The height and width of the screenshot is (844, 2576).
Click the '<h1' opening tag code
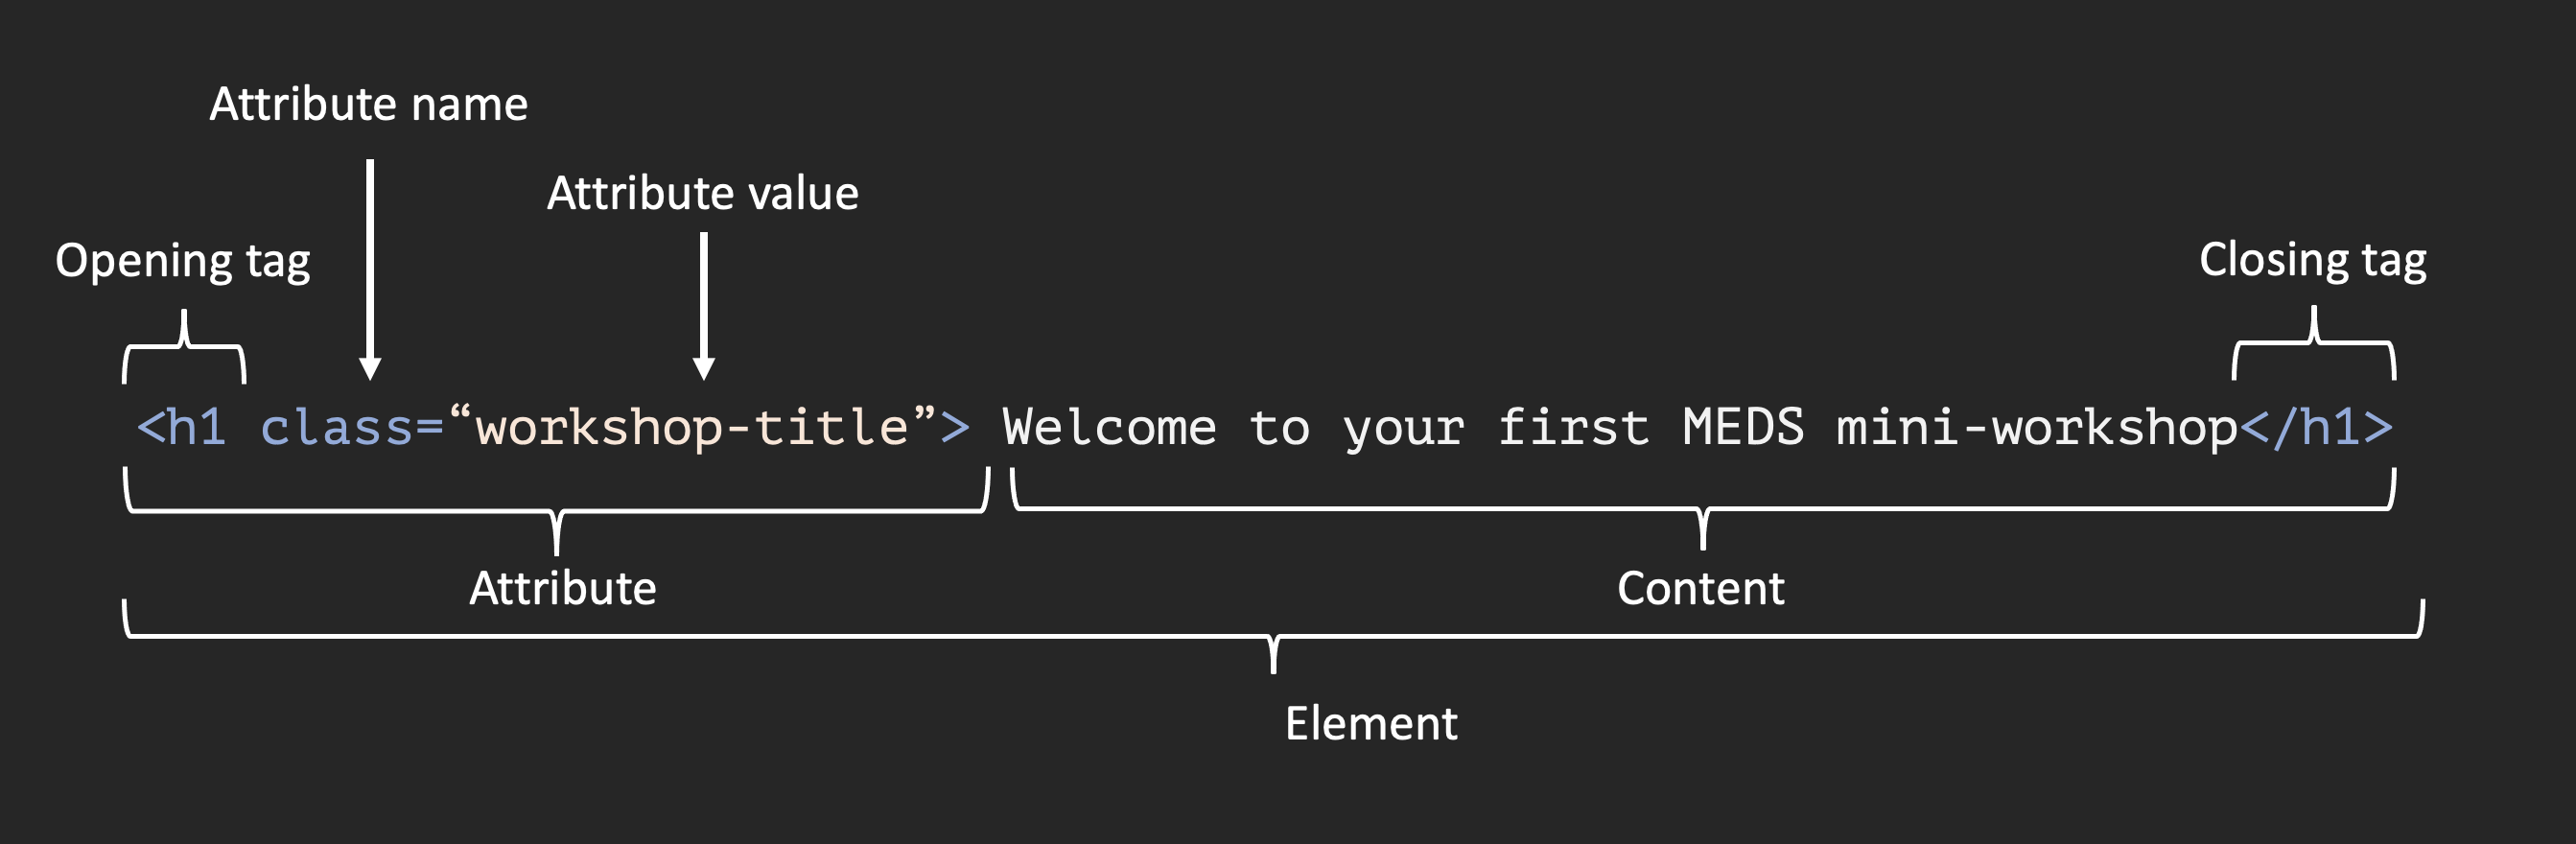click(181, 427)
